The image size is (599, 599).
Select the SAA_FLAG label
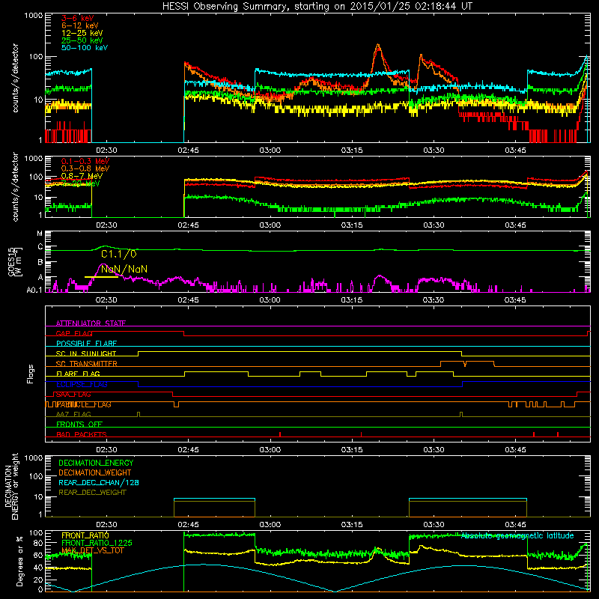tap(73, 395)
